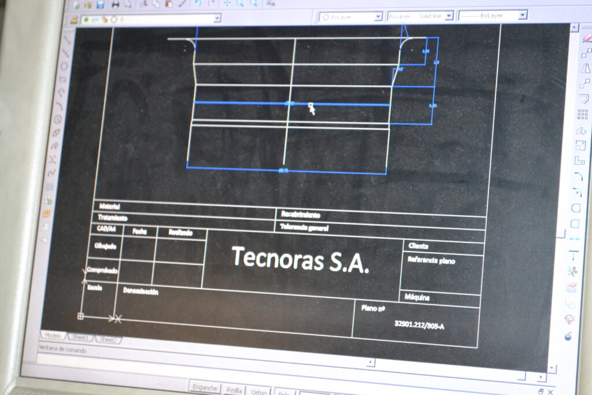The height and width of the screenshot is (395, 592).
Task: Switch to the Modelo tab
Action: pyautogui.click(x=53, y=335)
